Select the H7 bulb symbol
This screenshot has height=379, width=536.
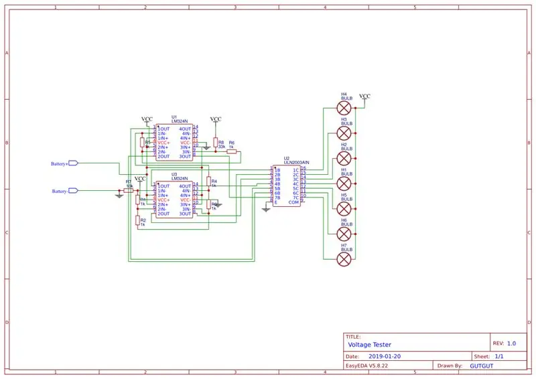(x=344, y=259)
